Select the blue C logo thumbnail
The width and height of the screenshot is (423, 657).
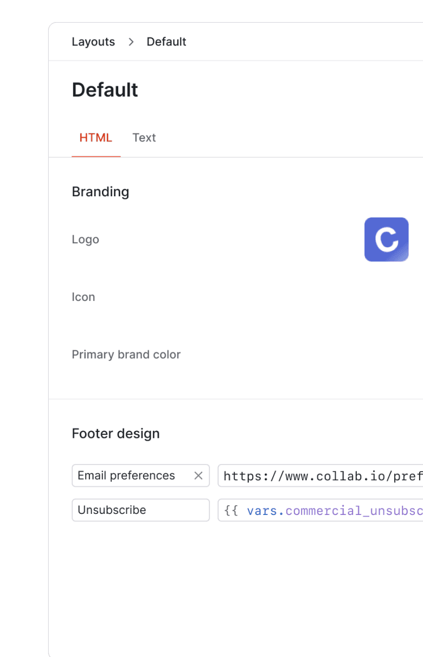(386, 240)
